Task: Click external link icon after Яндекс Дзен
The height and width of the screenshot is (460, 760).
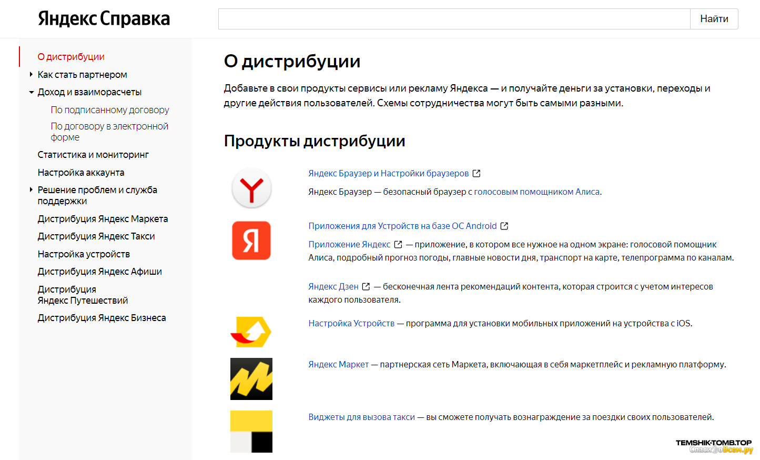Action: pos(366,286)
